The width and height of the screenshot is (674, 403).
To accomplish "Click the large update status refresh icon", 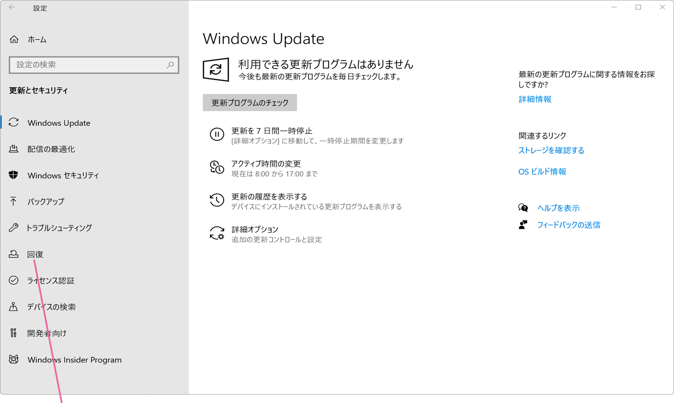I will click(216, 69).
